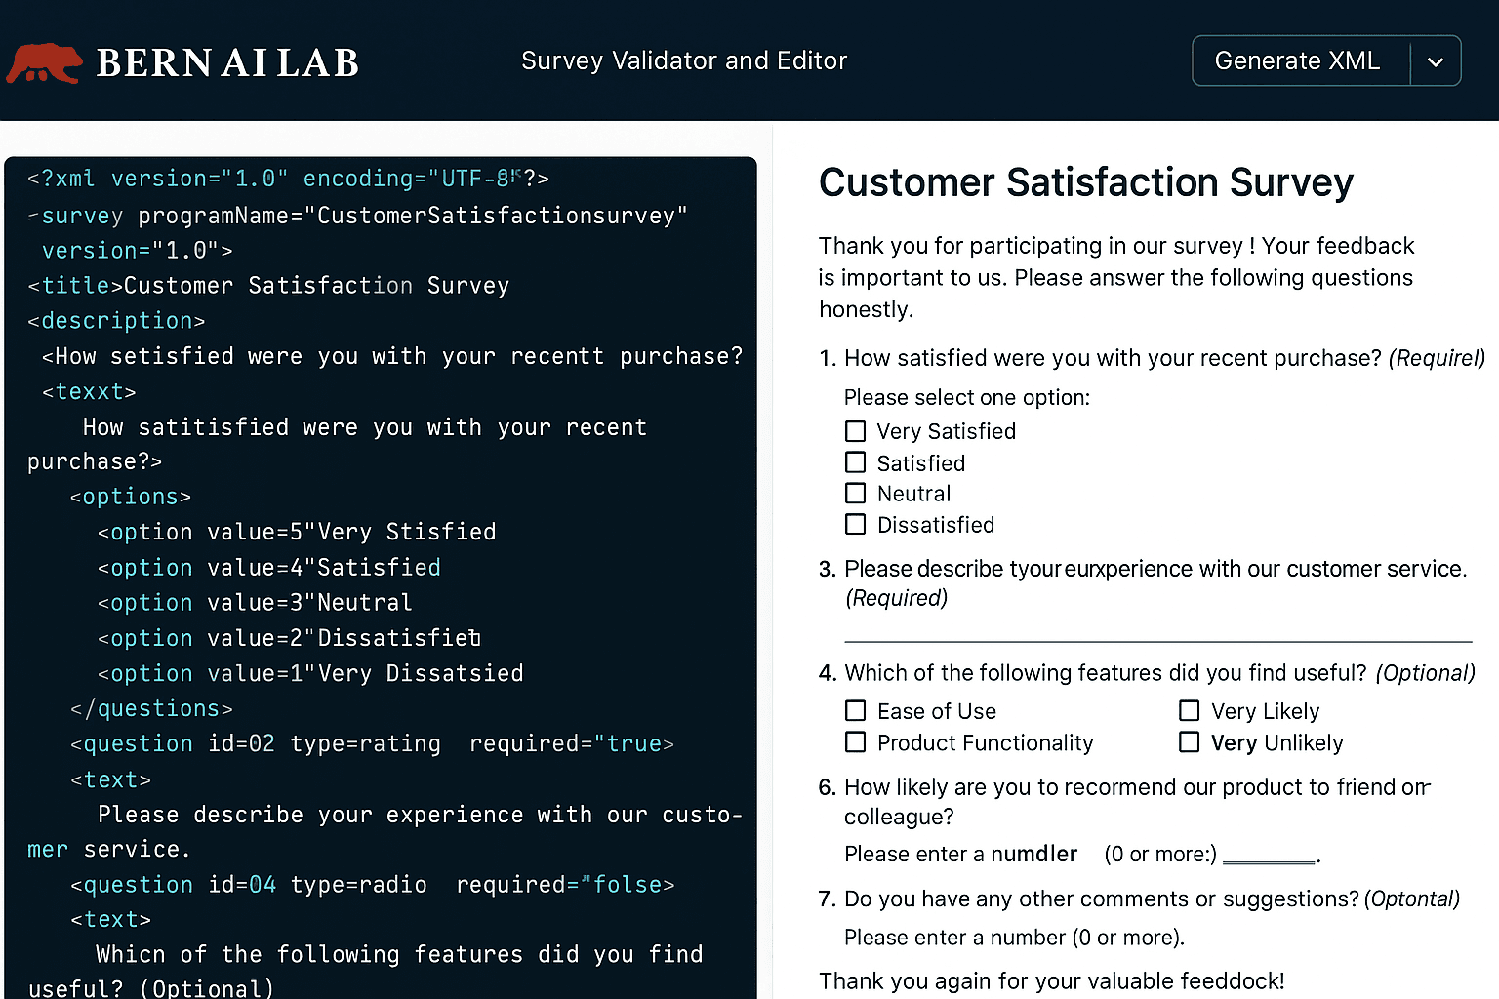Select the Dissatisfied checkbox
This screenshot has height=999, width=1499.
[856, 525]
